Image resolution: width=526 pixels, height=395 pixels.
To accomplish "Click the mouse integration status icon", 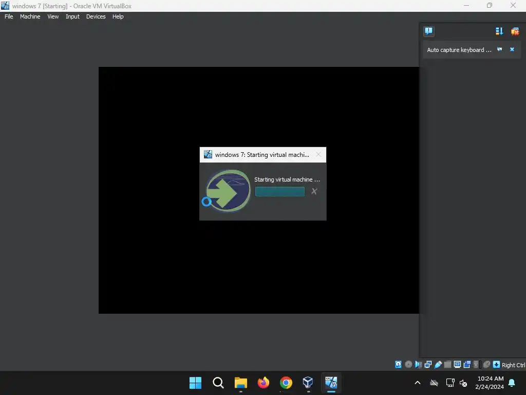I will 487,365.
